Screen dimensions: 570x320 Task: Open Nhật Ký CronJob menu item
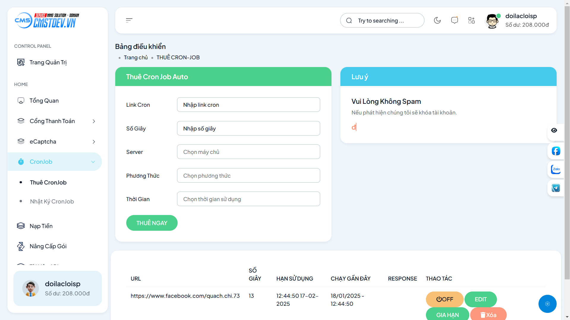52,201
